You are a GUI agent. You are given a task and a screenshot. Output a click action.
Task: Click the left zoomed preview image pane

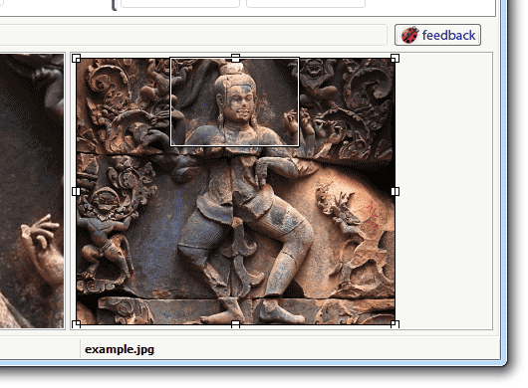pyautogui.click(x=32, y=191)
